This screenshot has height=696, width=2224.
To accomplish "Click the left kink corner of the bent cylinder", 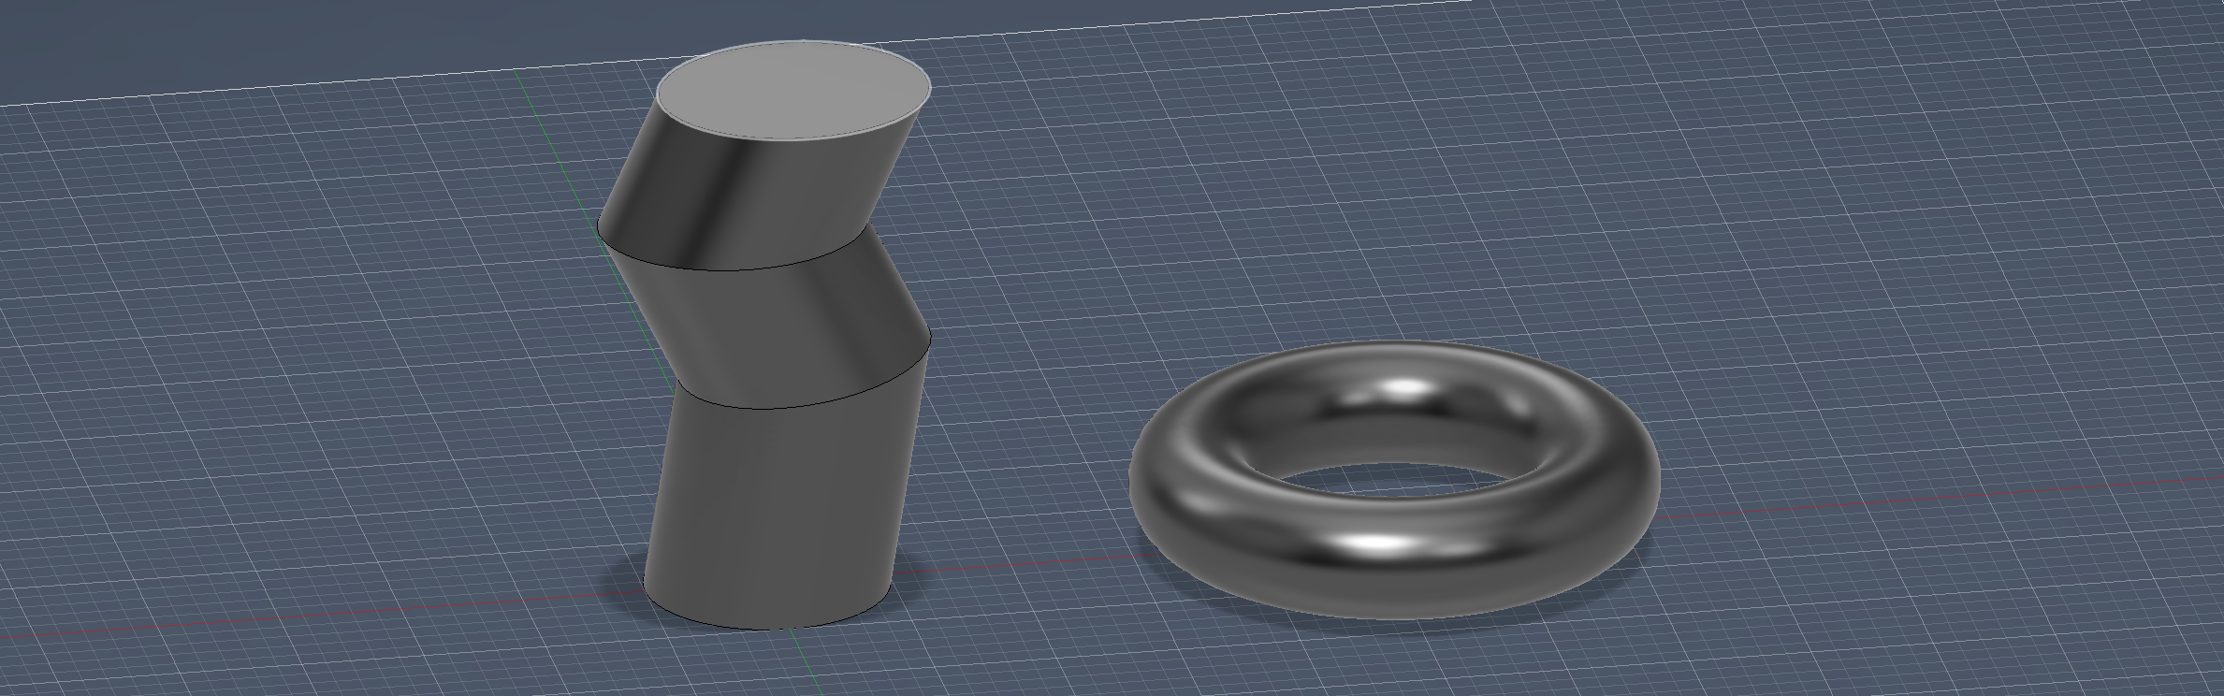I will click(600, 229).
